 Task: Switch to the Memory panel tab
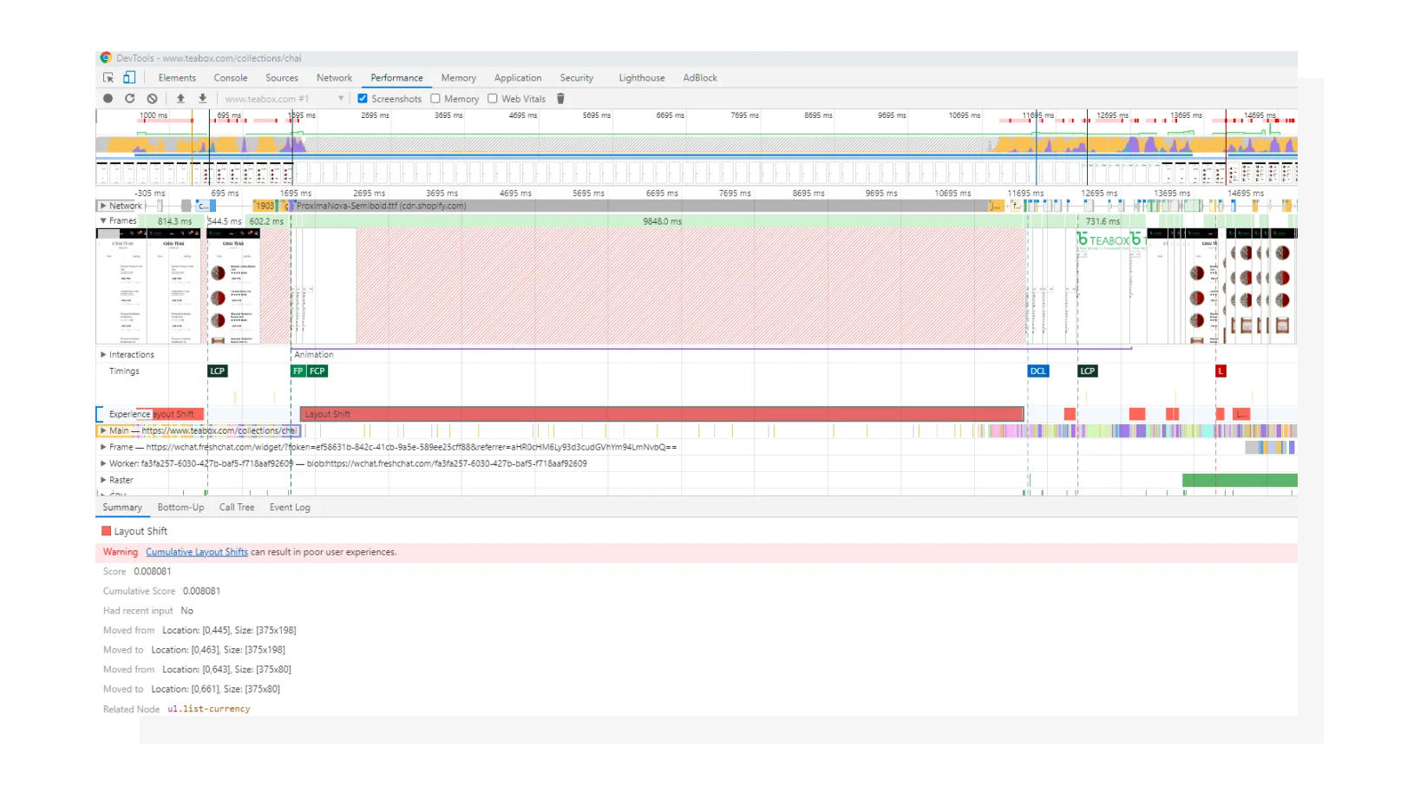point(458,77)
